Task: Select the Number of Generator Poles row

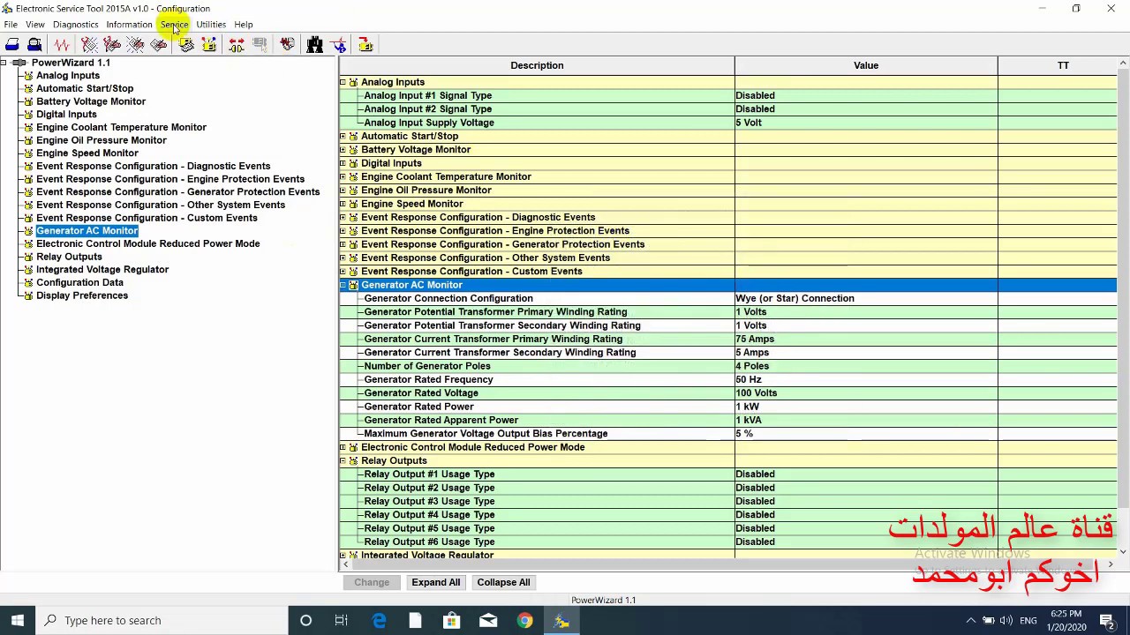Action: (x=727, y=366)
